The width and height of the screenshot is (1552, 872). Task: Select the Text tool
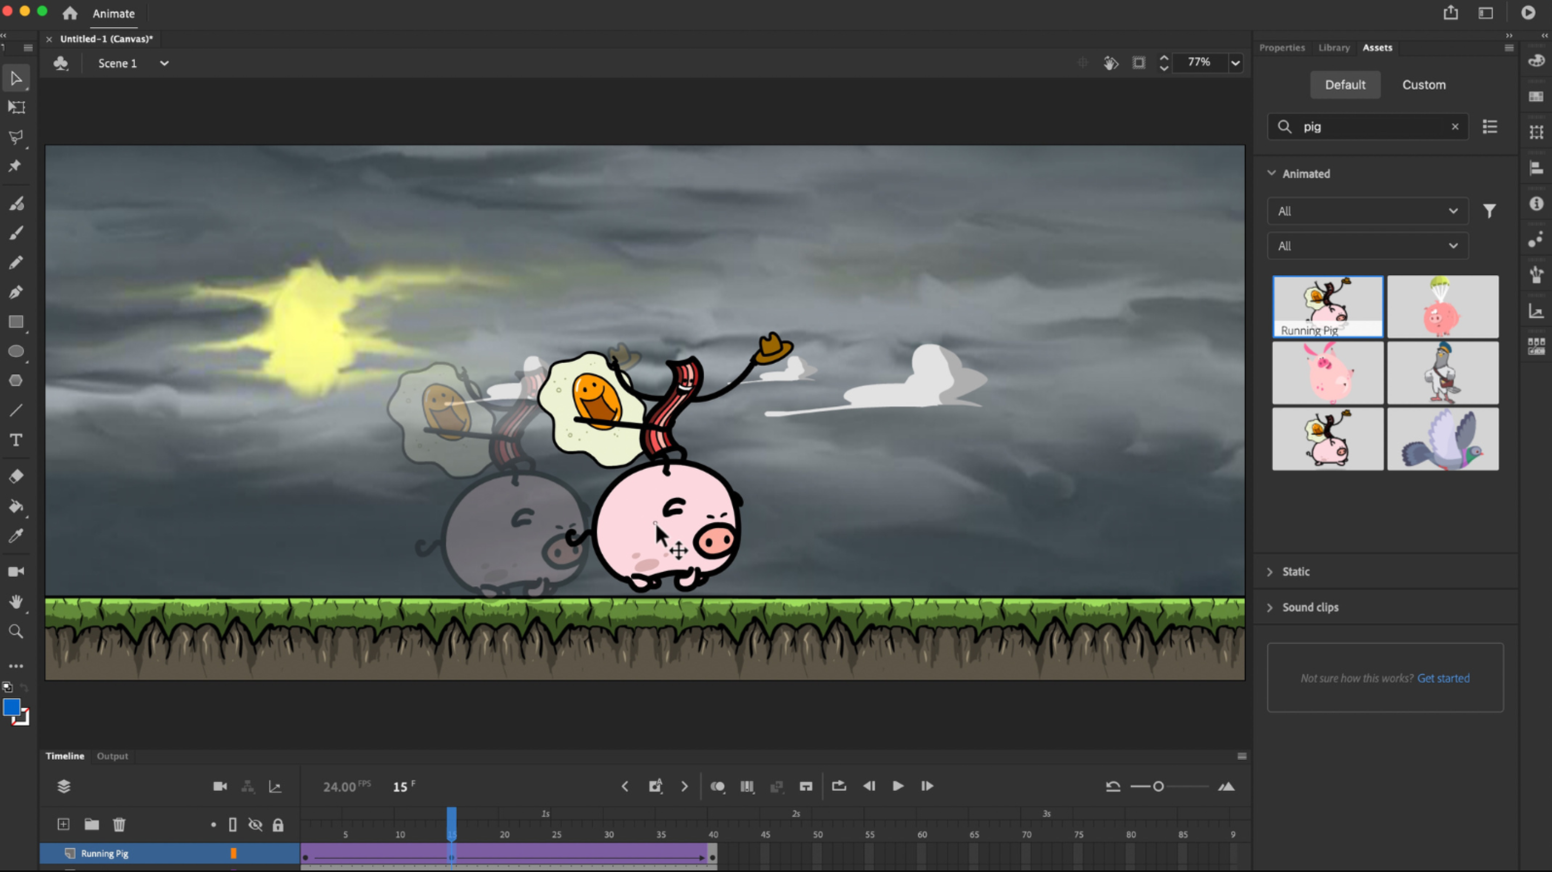click(x=16, y=440)
